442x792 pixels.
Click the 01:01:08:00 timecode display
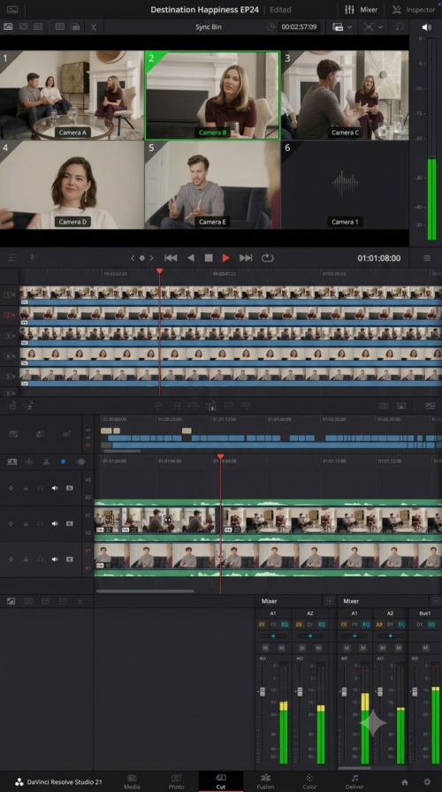click(x=379, y=258)
